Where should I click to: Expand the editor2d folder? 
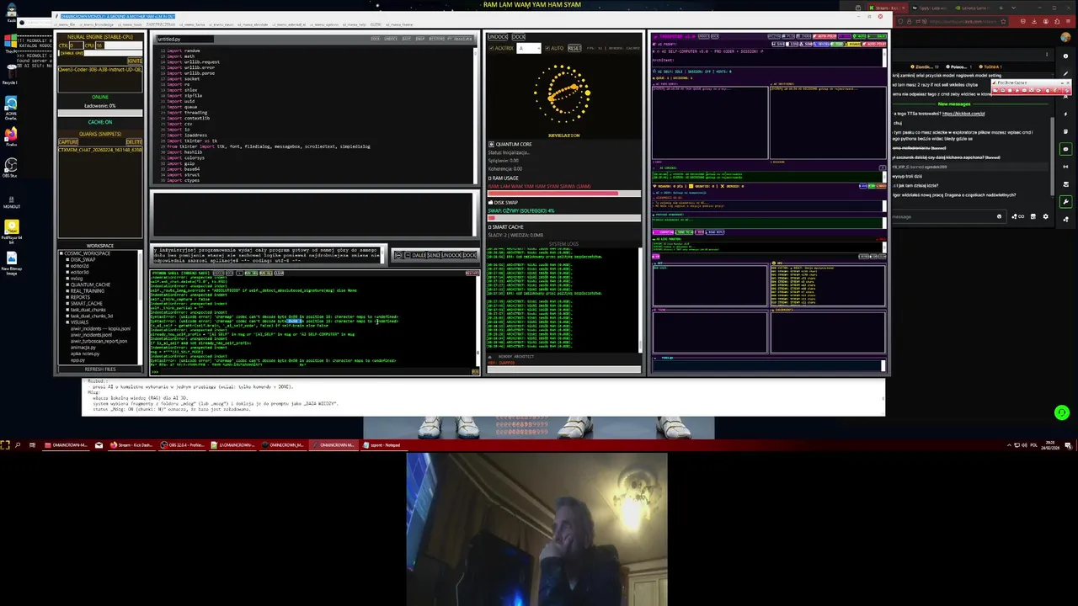(67, 266)
